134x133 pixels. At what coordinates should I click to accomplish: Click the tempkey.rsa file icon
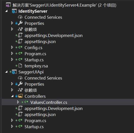(x=20, y=66)
